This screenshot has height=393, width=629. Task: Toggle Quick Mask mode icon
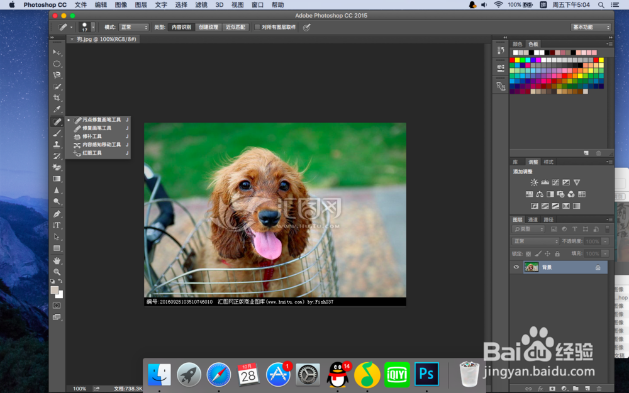pyautogui.click(x=57, y=306)
